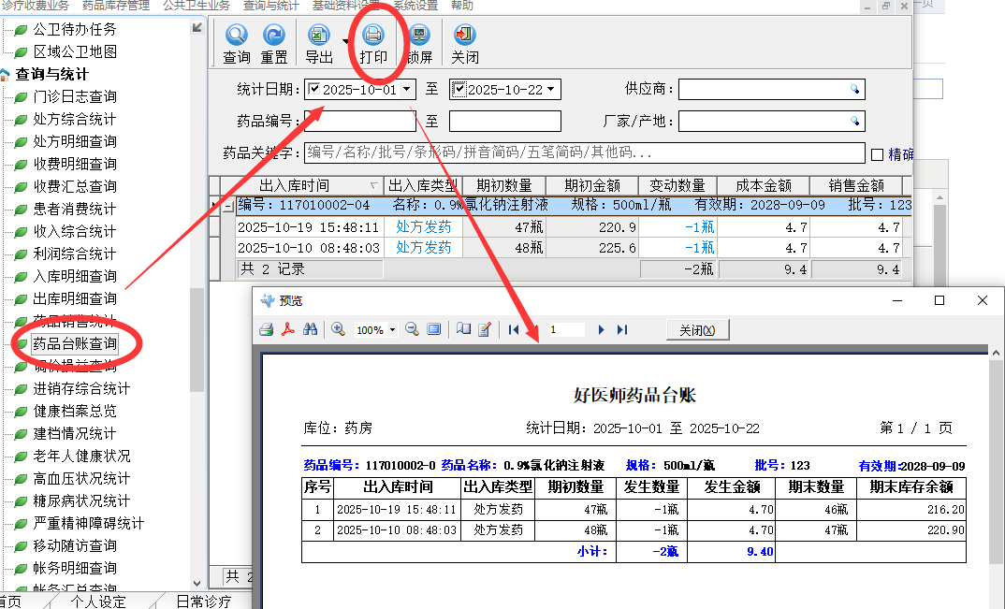Click the 药品关键字 keyword input field
Viewport: 1005px width, 609px height.
point(584,152)
